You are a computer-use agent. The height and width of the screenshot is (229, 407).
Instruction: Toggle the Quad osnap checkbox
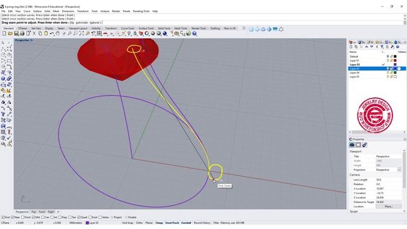(x=79, y=218)
